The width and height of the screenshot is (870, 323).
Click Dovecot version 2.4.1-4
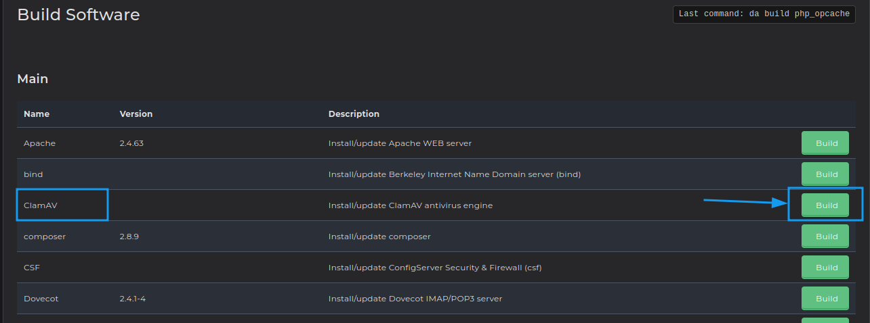click(x=133, y=299)
